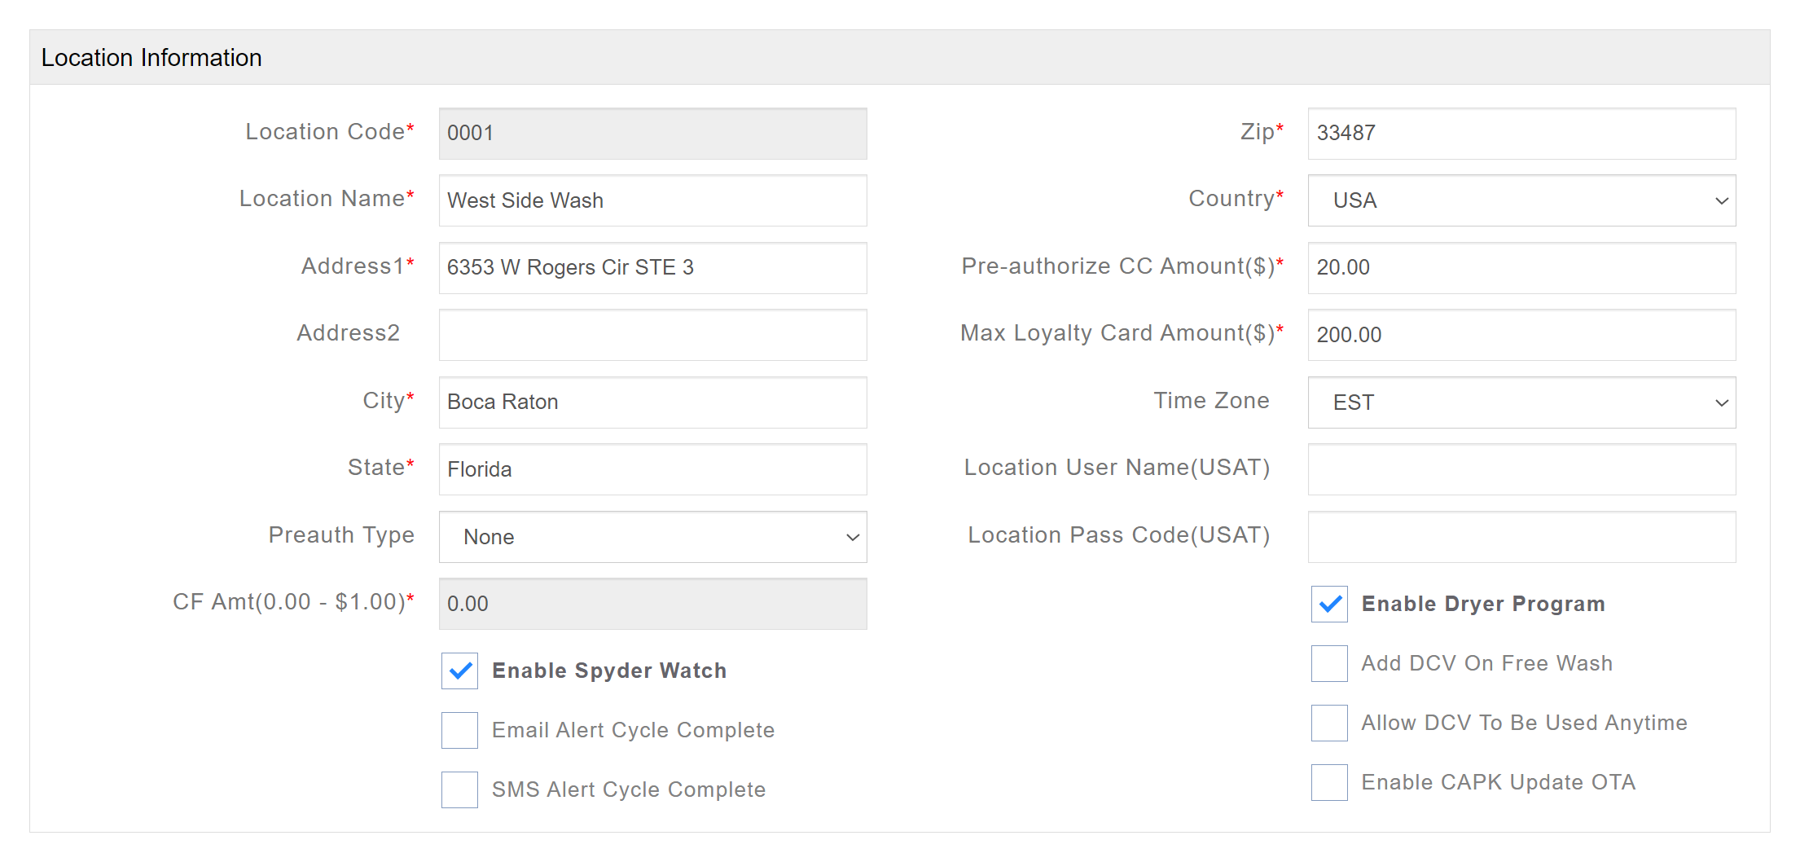Select the City field containing Boca Raton
Viewport: 1800px width, 862px height.
pos(652,402)
